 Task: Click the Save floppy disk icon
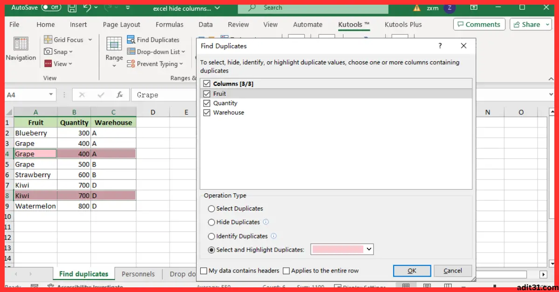click(72, 7)
